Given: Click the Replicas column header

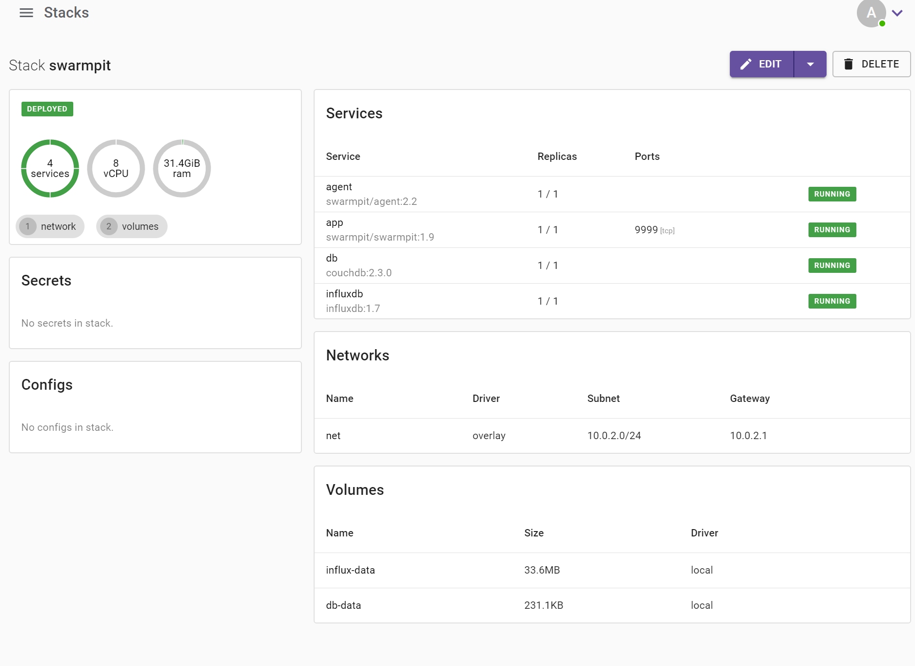Looking at the screenshot, I should click(x=557, y=156).
